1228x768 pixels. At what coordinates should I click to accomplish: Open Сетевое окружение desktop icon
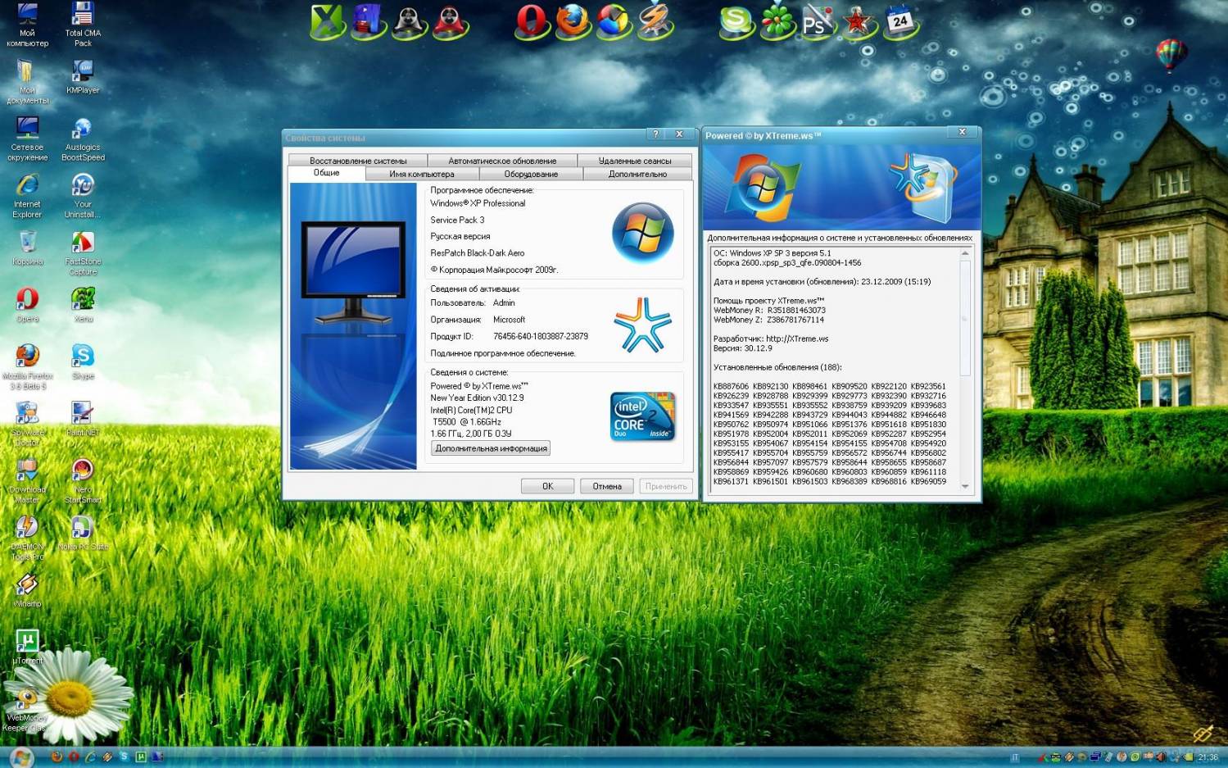coord(28,138)
